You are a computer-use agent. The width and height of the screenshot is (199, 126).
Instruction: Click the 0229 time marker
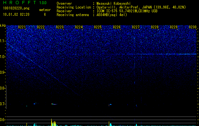pos(174,27)
